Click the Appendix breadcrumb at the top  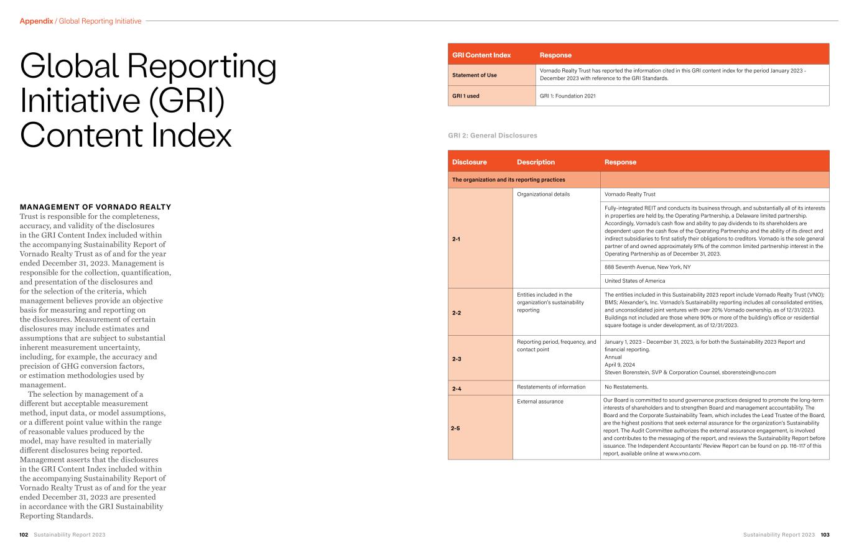click(x=36, y=21)
